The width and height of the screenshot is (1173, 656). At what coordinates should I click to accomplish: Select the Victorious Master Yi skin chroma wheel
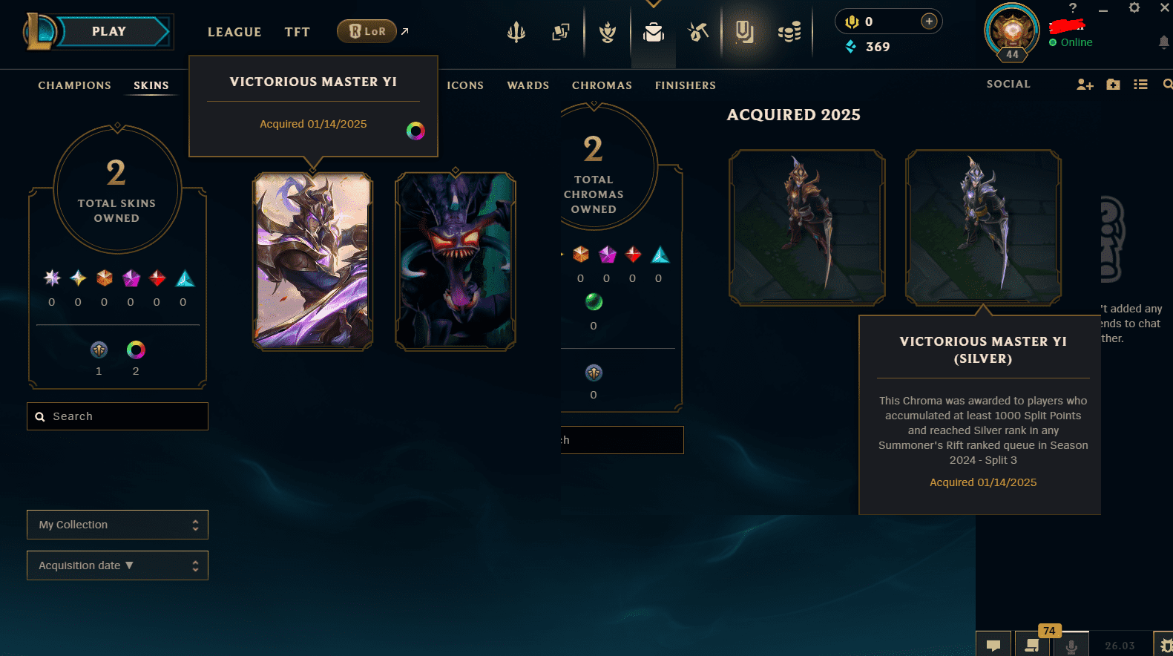415,131
